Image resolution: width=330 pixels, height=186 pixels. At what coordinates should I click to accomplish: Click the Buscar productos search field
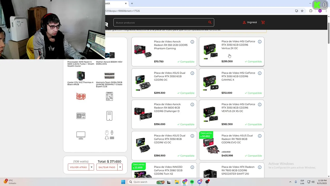click(x=161, y=22)
